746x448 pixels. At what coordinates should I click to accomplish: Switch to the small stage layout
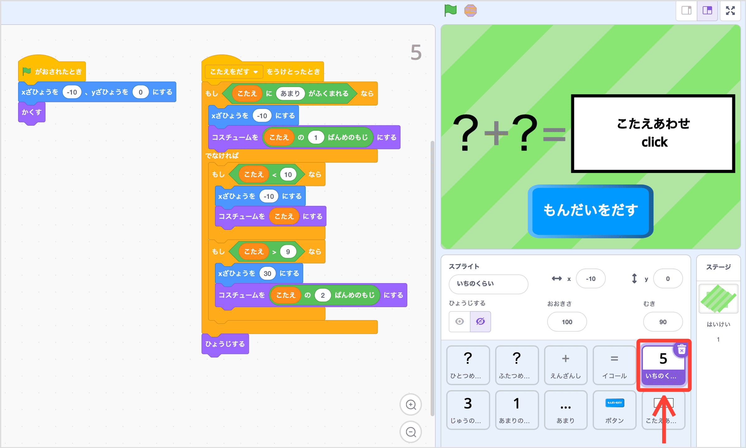[686, 10]
